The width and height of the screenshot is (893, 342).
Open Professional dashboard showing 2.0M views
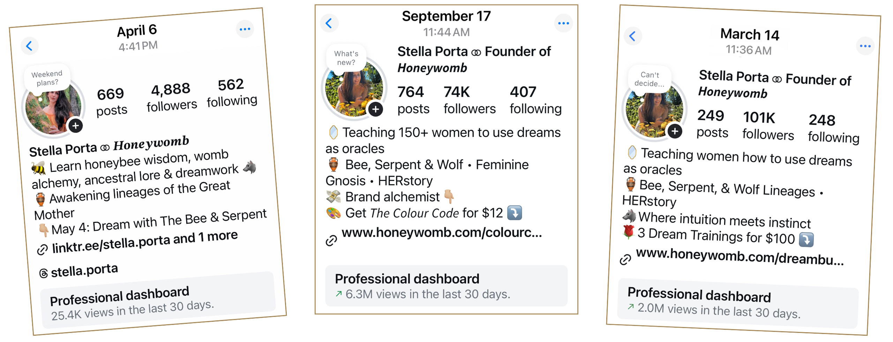point(738,303)
